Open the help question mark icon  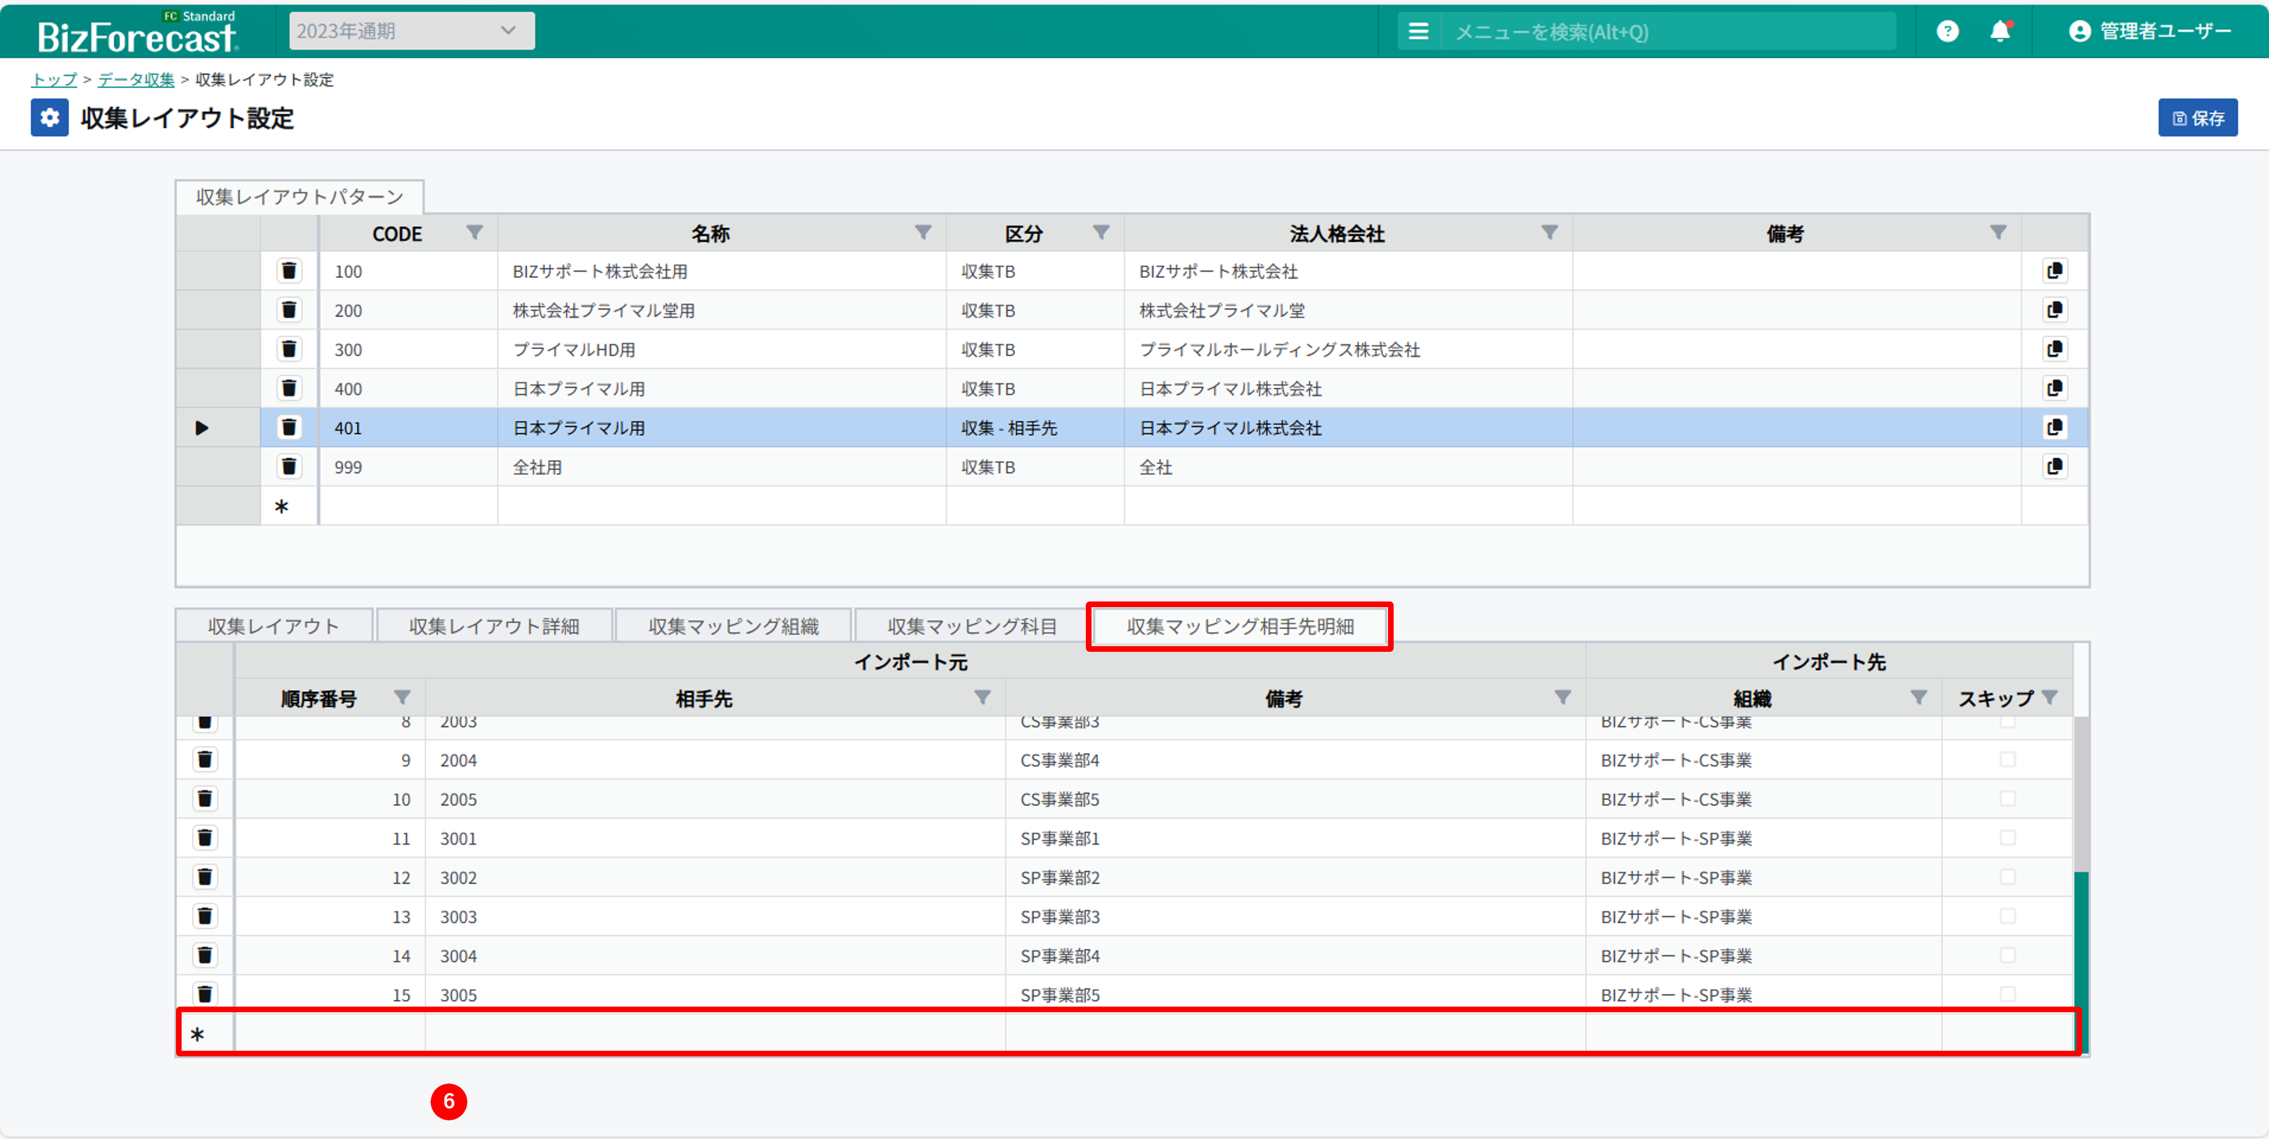click(1946, 32)
